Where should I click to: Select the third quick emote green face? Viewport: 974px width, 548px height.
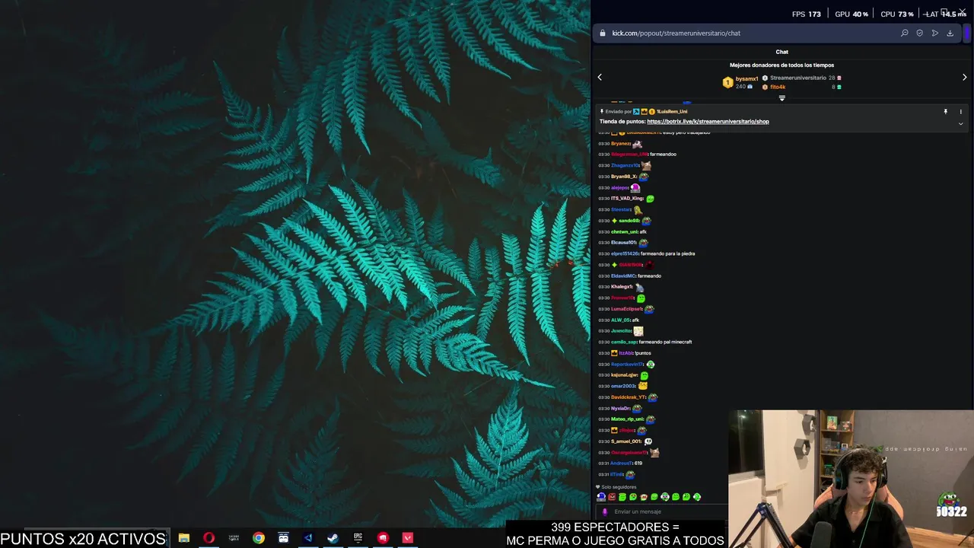pos(622,497)
